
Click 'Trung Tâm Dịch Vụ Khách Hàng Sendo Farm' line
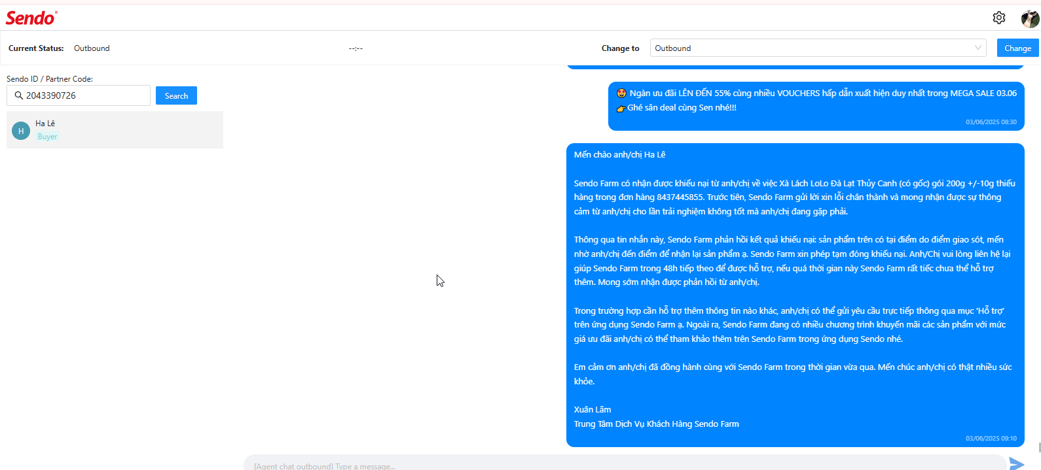pos(657,424)
